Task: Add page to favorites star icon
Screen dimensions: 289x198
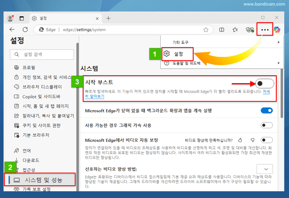Action: pyautogui.click(x=206, y=30)
